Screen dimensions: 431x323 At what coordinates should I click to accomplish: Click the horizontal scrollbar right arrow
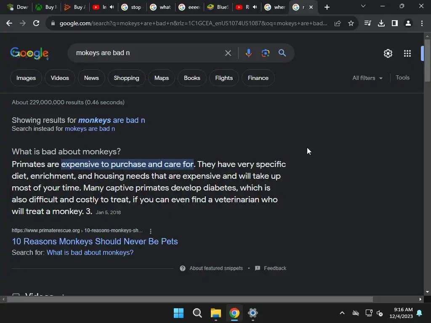click(420, 299)
